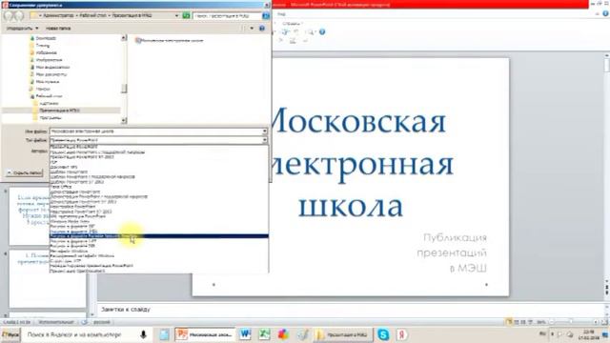The width and height of the screenshot is (610, 343).
Task: Select Мои видеозаписи in the folder tree
Action: click(x=52, y=68)
